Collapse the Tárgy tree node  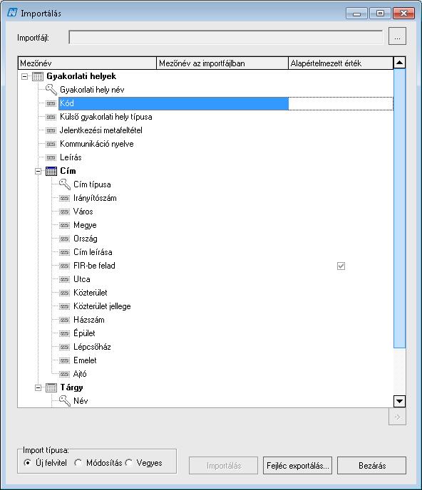[38, 388]
